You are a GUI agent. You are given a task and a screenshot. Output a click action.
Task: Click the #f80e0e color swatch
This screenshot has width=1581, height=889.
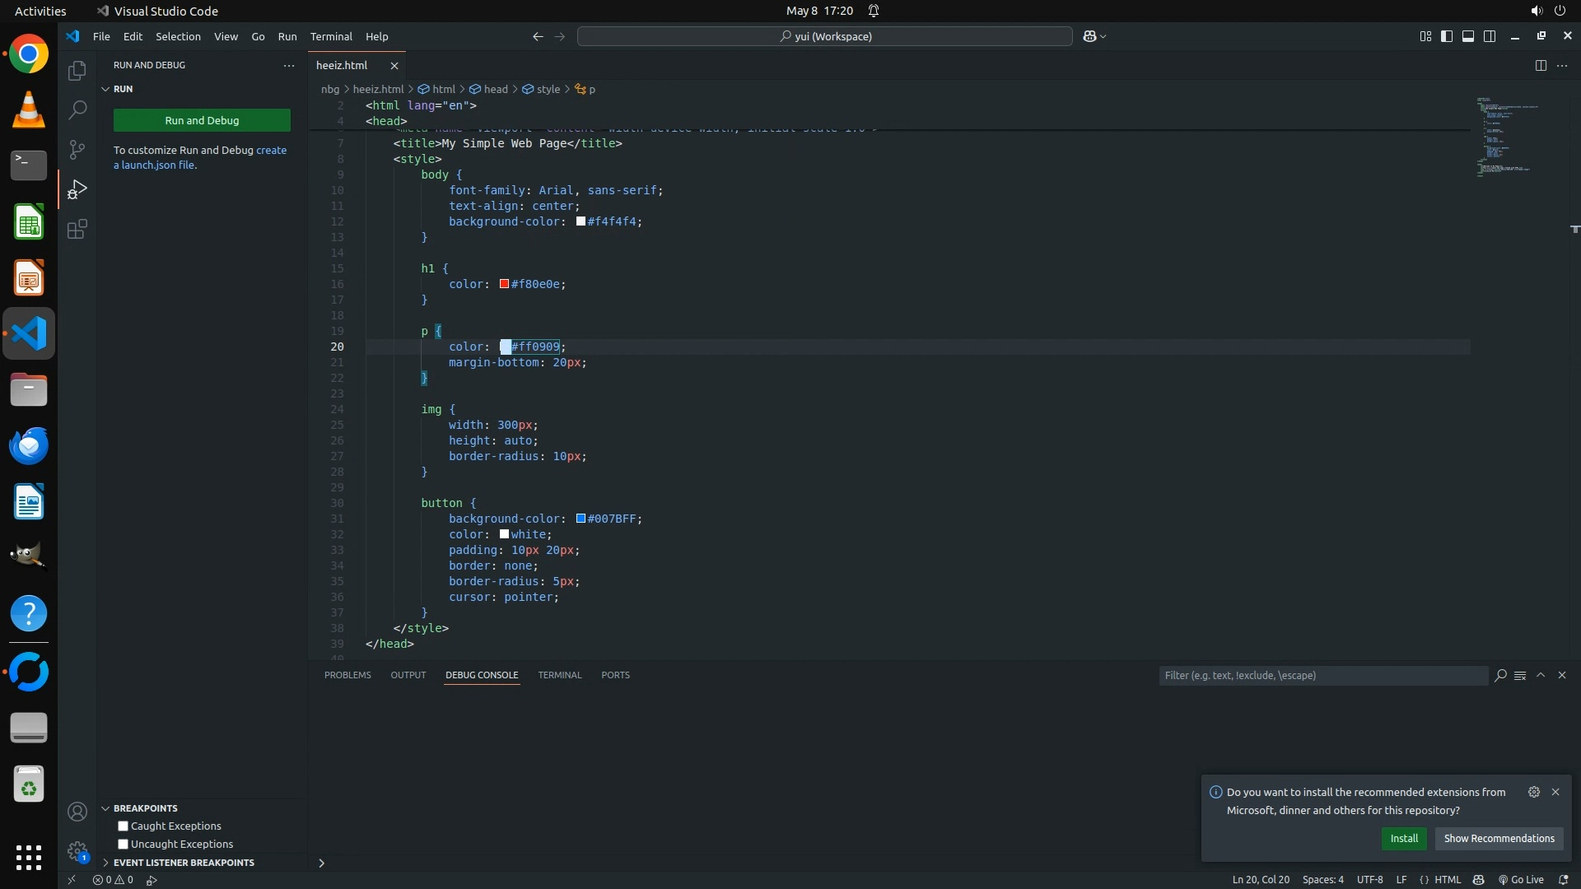tap(504, 284)
